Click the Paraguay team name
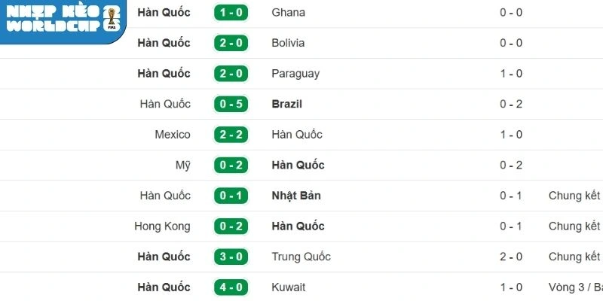Image resolution: width=603 pixels, height=301 pixels. point(295,74)
